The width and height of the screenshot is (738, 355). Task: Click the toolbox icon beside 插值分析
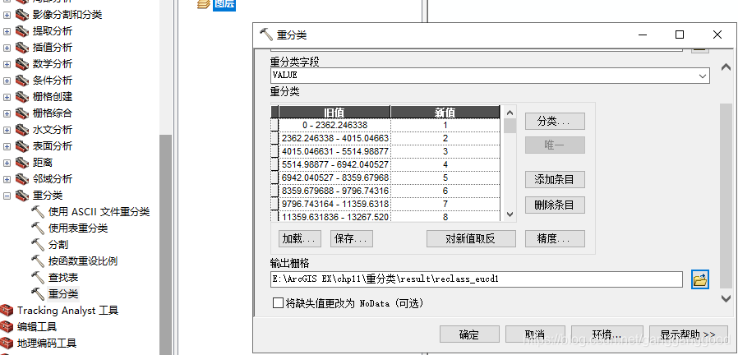pyautogui.click(x=21, y=48)
